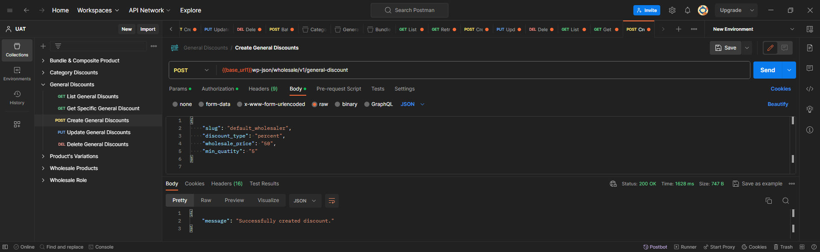Click the Beautify link

(x=778, y=104)
